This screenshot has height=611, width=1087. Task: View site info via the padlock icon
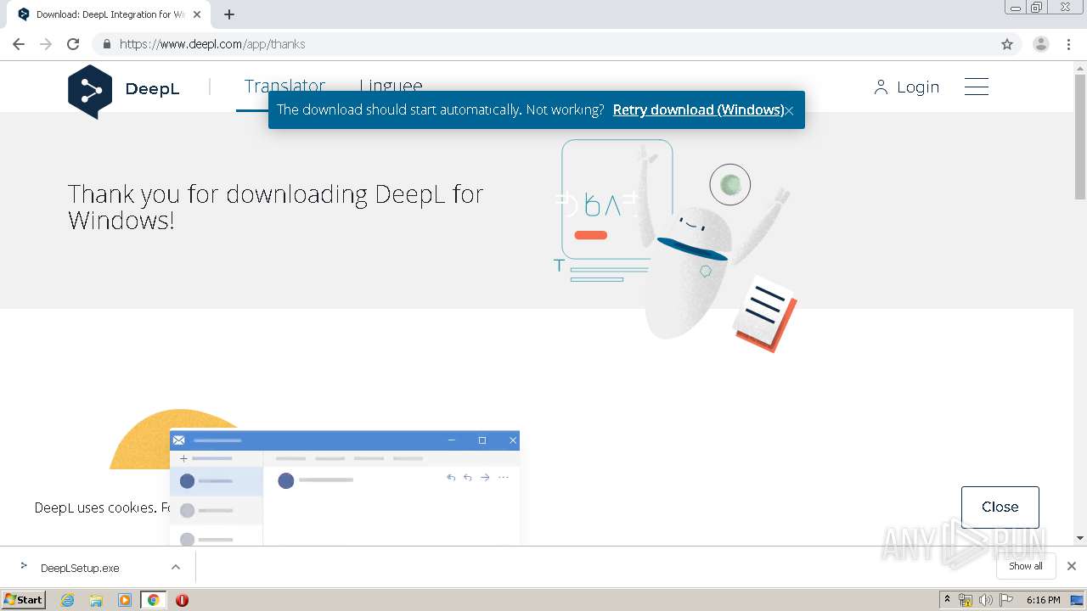point(107,44)
